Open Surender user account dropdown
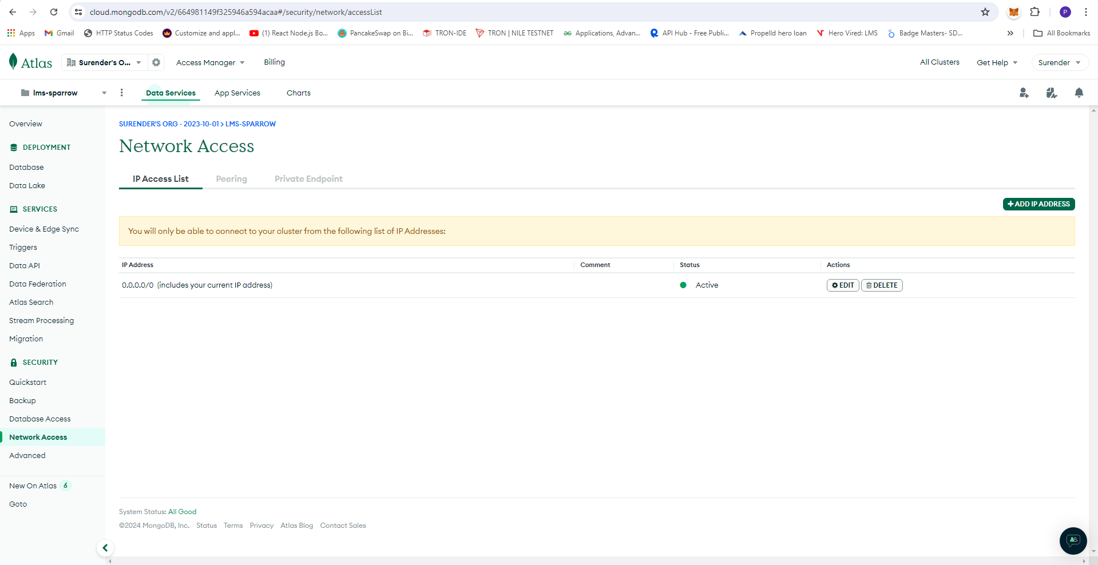Screen dimensions: 1098x565 pyautogui.click(x=1059, y=62)
